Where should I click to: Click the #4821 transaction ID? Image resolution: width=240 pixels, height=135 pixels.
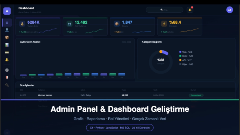[x=23, y=95]
